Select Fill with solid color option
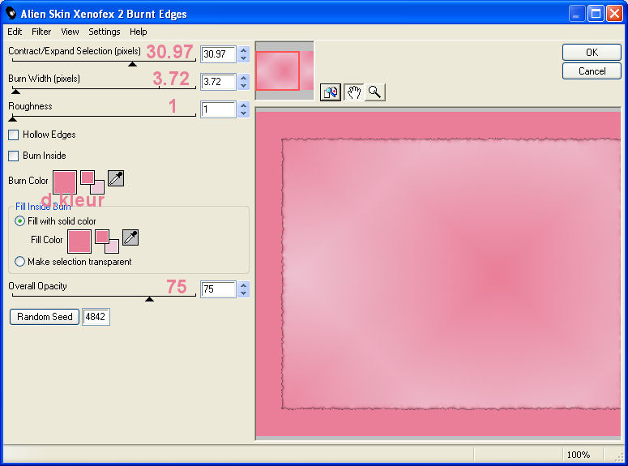Viewport: 628px width, 466px height. 19,220
